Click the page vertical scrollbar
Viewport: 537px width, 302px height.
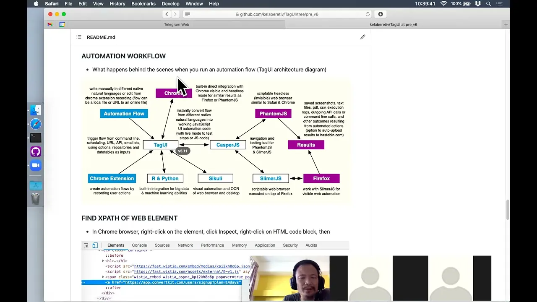coord(507,210)
